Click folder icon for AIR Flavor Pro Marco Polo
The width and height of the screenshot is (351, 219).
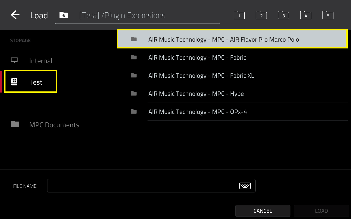coord(134,39)
